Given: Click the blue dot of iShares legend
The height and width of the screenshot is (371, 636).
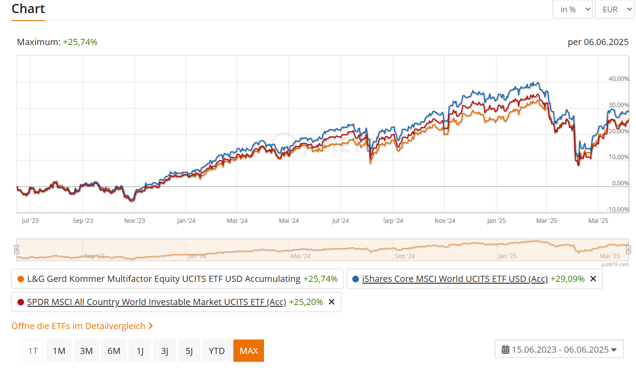Looking at the screenshot, I should [355, 279].
